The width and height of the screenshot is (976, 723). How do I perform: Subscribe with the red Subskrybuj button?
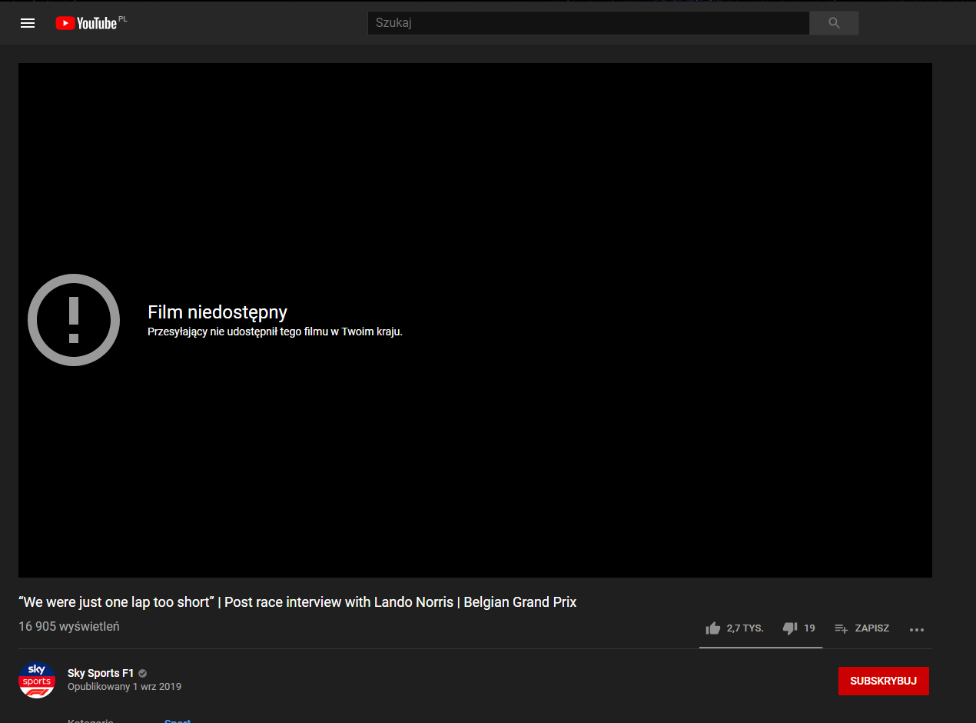883,681
